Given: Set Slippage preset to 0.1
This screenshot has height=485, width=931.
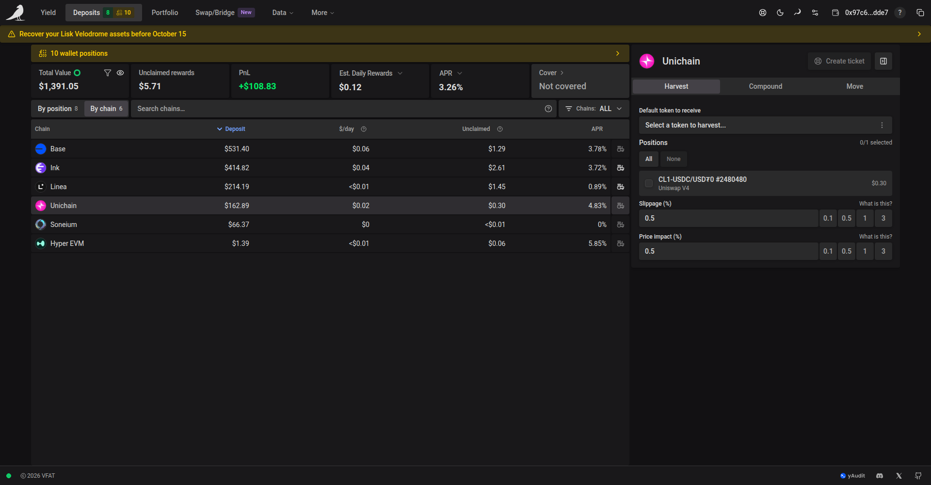Looking at the screenshot, I should [828, 218].
